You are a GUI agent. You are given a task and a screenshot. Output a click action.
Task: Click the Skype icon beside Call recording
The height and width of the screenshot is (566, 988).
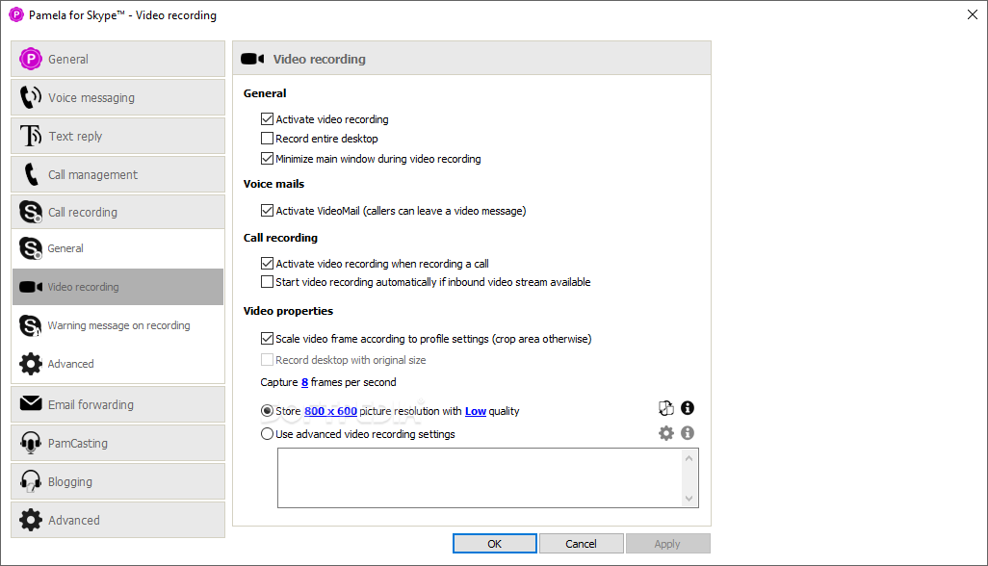(30, 212)
